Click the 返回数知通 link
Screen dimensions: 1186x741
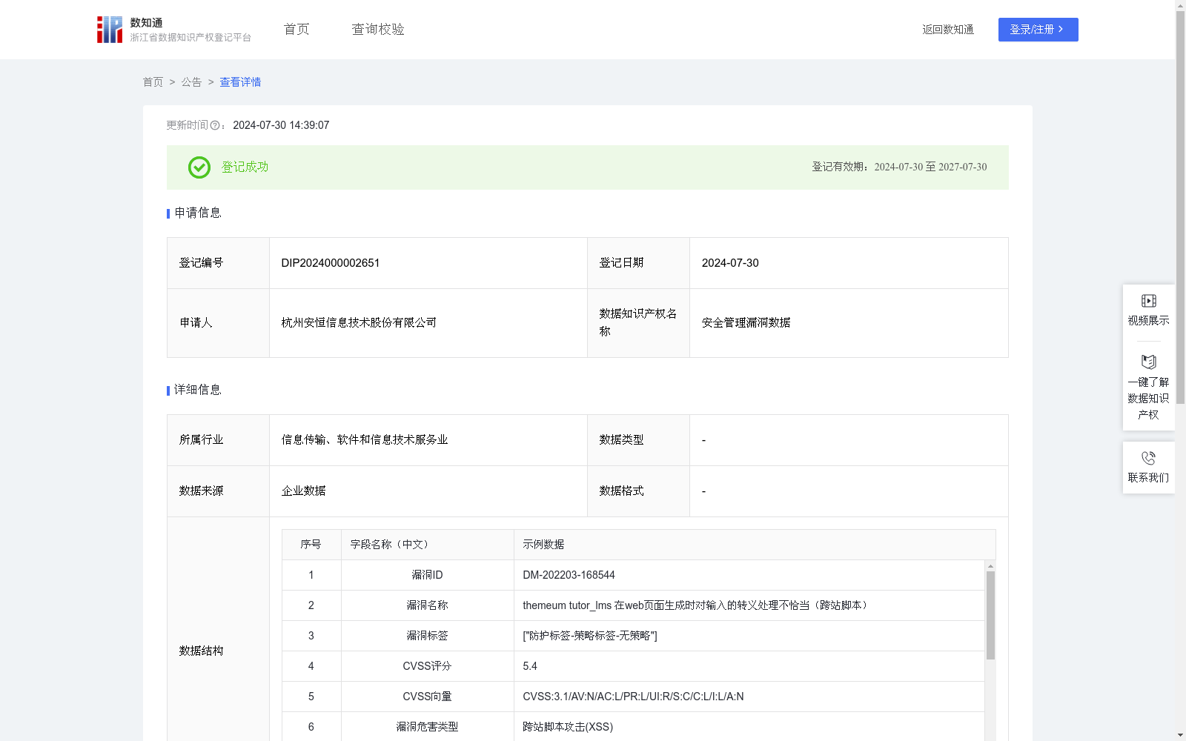[x=948, y=30]
